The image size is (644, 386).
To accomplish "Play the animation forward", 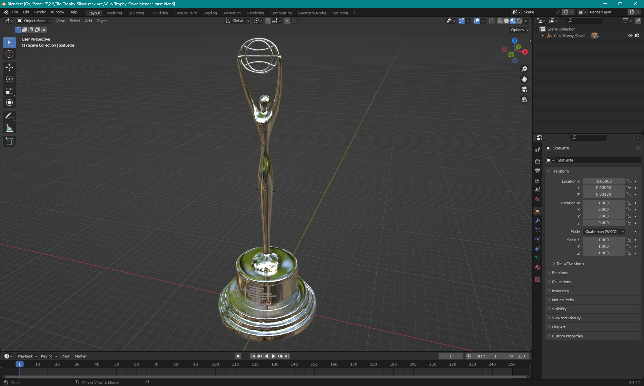I will [273, 356].
